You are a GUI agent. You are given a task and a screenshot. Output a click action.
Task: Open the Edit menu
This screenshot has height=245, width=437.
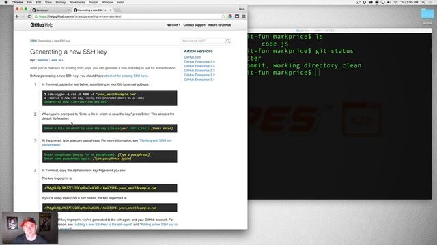tap(38, 2)
